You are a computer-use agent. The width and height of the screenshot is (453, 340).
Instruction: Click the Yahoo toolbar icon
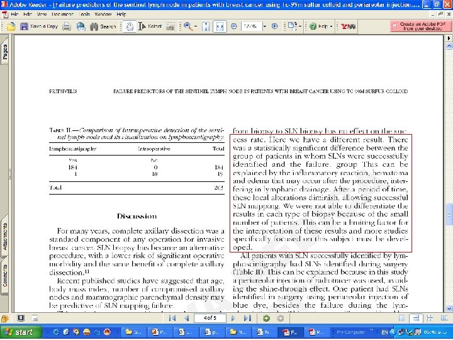(x=348, y=26)
